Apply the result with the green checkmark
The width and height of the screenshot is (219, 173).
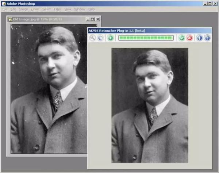[182, 38]
